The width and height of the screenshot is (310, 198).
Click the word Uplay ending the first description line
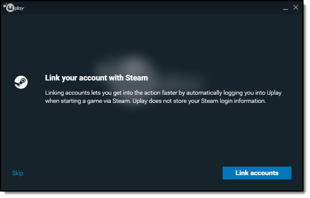[274, 93]
